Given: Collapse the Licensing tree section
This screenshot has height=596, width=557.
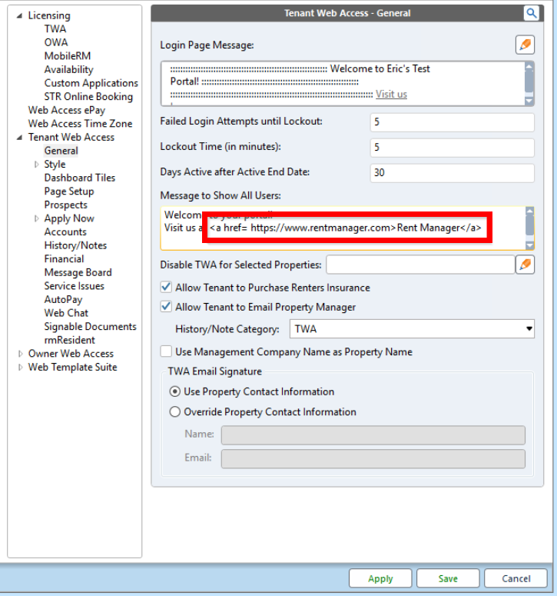Looking at the screenshot, I should pos(20,16).
